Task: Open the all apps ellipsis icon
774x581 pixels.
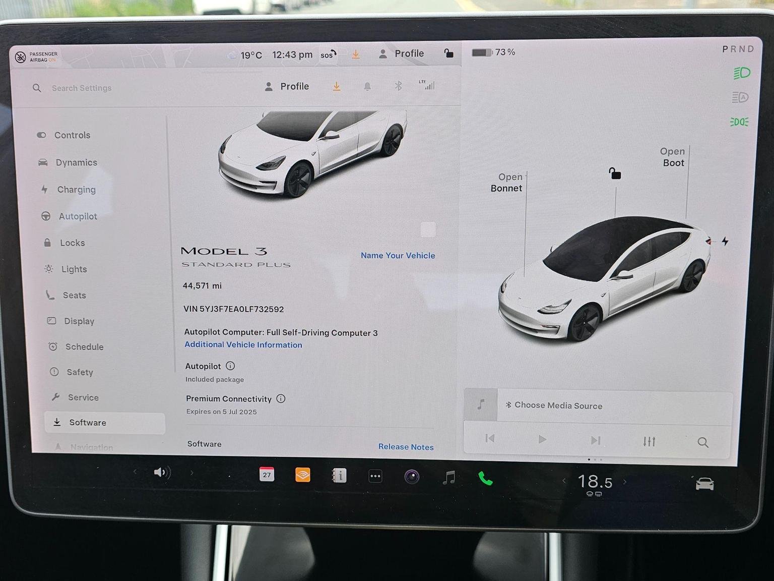Action: [x=375, y=476]
